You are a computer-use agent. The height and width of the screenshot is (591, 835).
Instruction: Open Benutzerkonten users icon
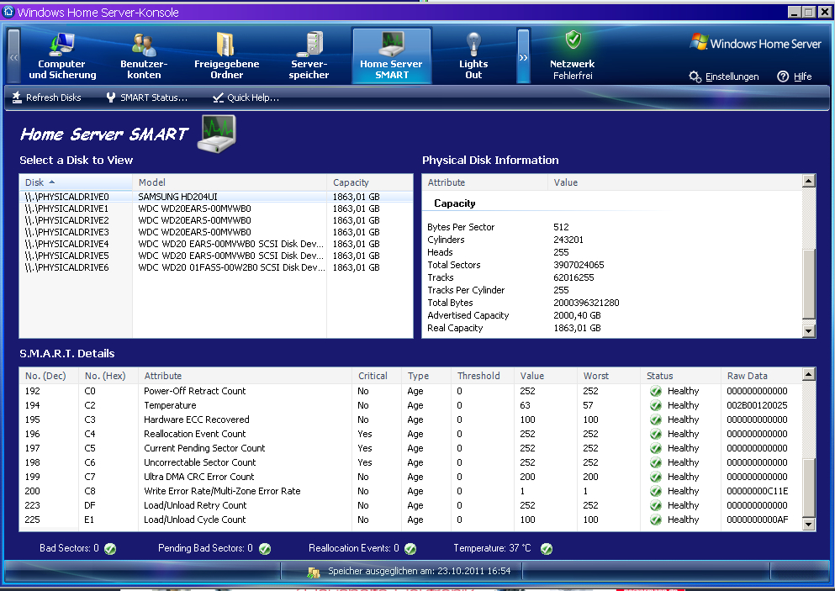click(144, 44)
